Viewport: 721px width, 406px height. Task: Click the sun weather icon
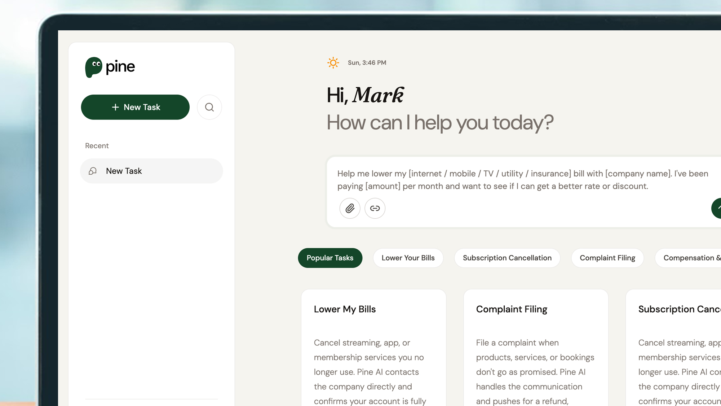tap(333, 63)
